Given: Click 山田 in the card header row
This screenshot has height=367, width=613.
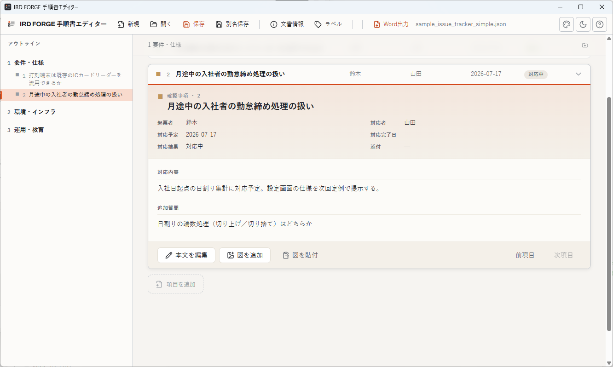Looking at the screenshot, I should [416, 74].
